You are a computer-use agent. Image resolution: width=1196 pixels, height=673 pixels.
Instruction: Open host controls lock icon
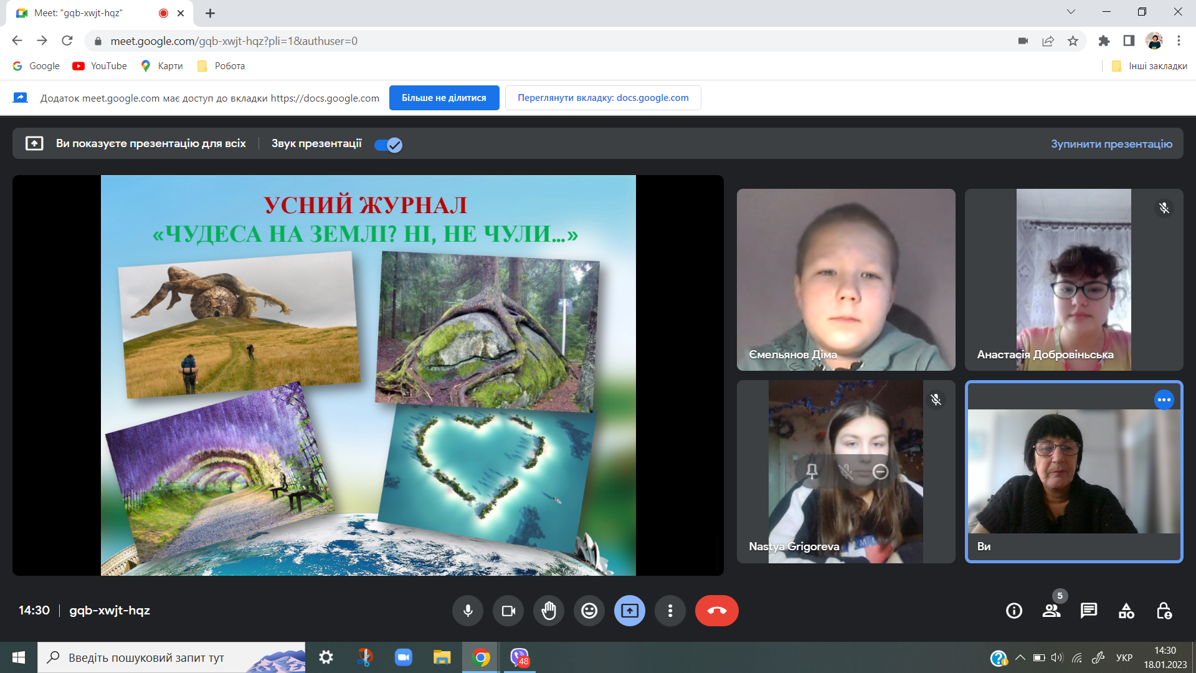click(x=1164, y=611)
